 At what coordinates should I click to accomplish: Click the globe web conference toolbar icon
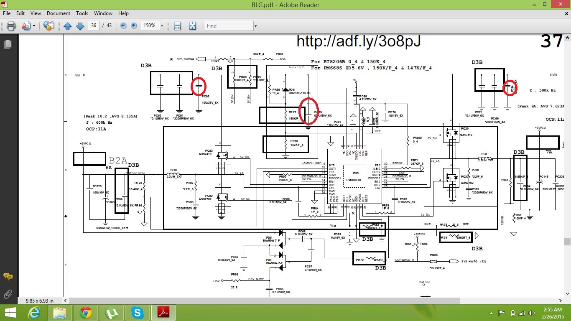tap(49, 26)
